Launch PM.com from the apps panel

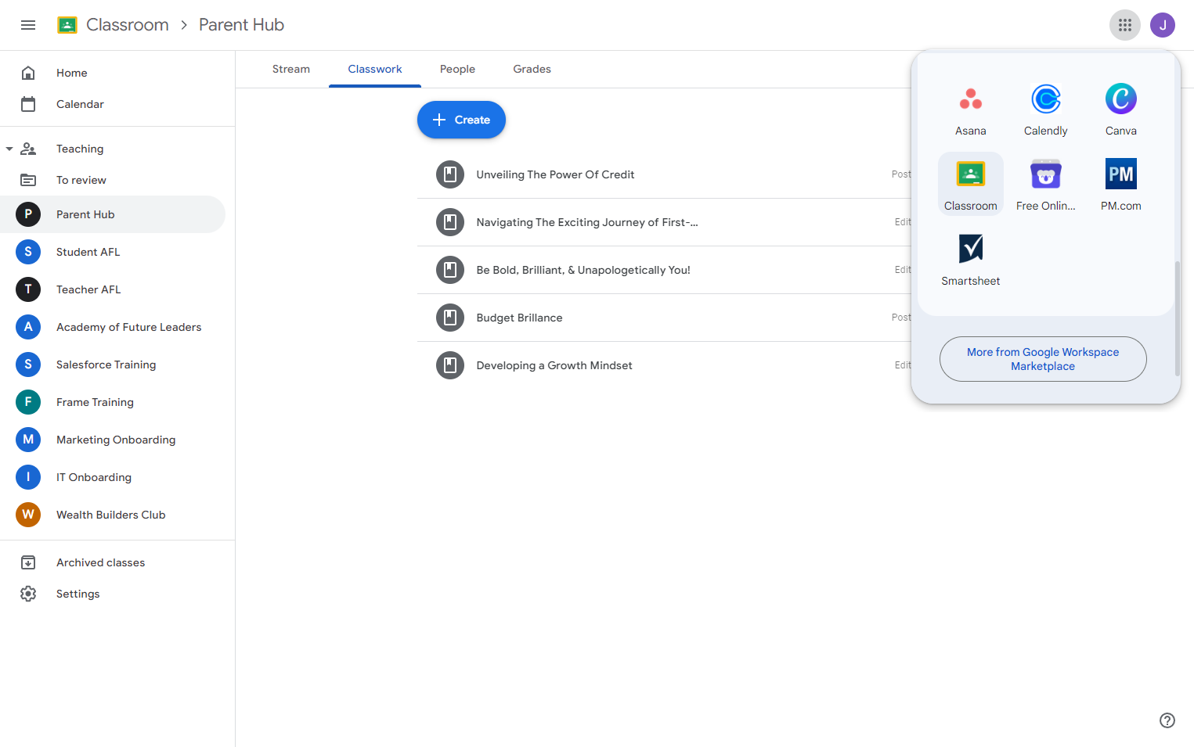1121,183
